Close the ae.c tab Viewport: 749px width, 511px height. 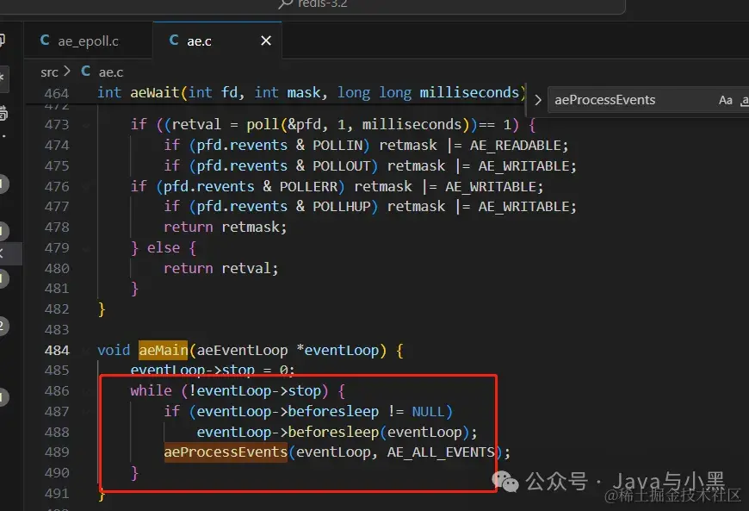click(x=266, y=41)
